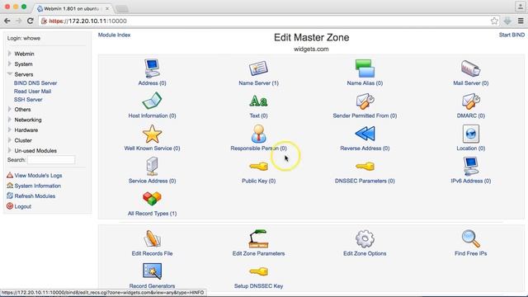Click the browser address bar URL
The height and width of the screenshot is (297, 528).
point(88,21)
